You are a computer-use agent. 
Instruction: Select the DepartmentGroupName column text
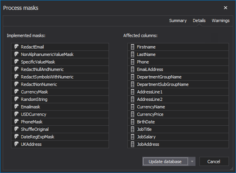[x=159, y=77]
